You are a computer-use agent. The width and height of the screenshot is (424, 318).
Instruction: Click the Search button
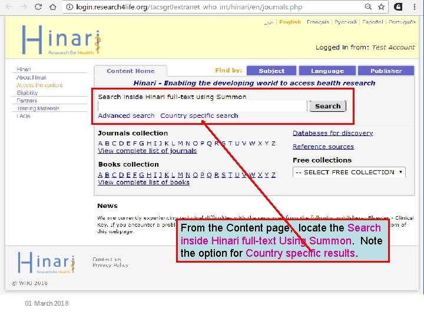(x=328, y=106)
